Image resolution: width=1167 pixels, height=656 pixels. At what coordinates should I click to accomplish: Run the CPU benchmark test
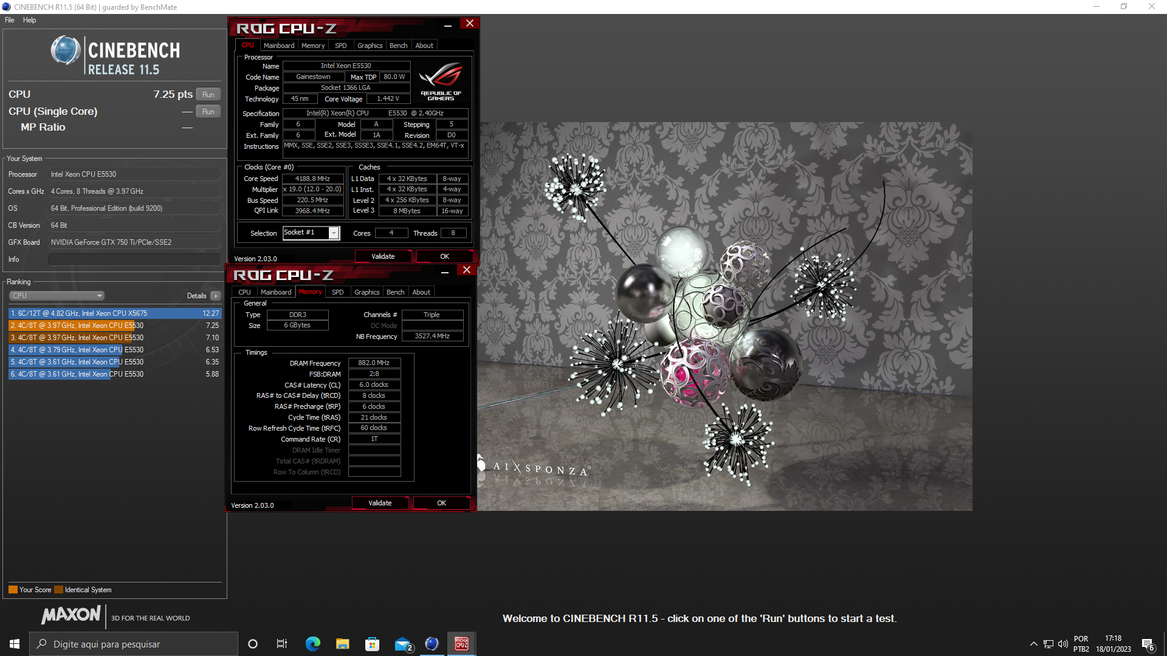[x=208, y=95]
